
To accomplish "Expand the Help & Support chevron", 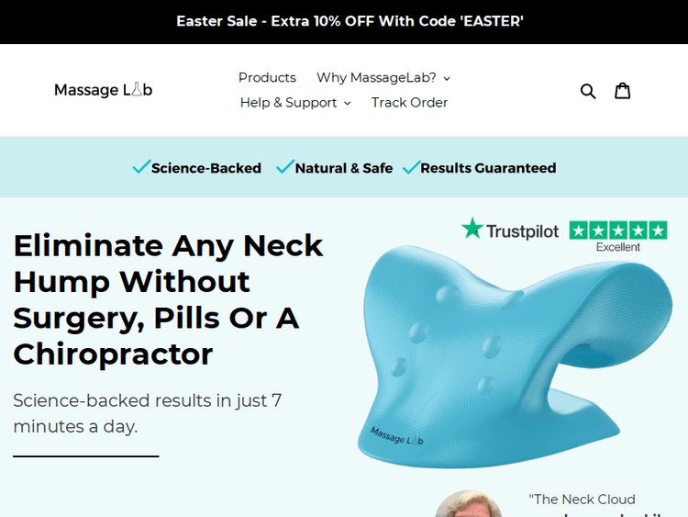I will click(348, 104).
